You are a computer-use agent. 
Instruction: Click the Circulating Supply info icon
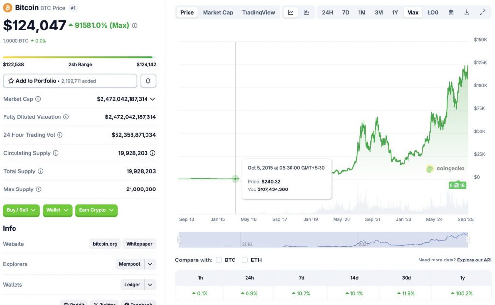tap(56, 153)
